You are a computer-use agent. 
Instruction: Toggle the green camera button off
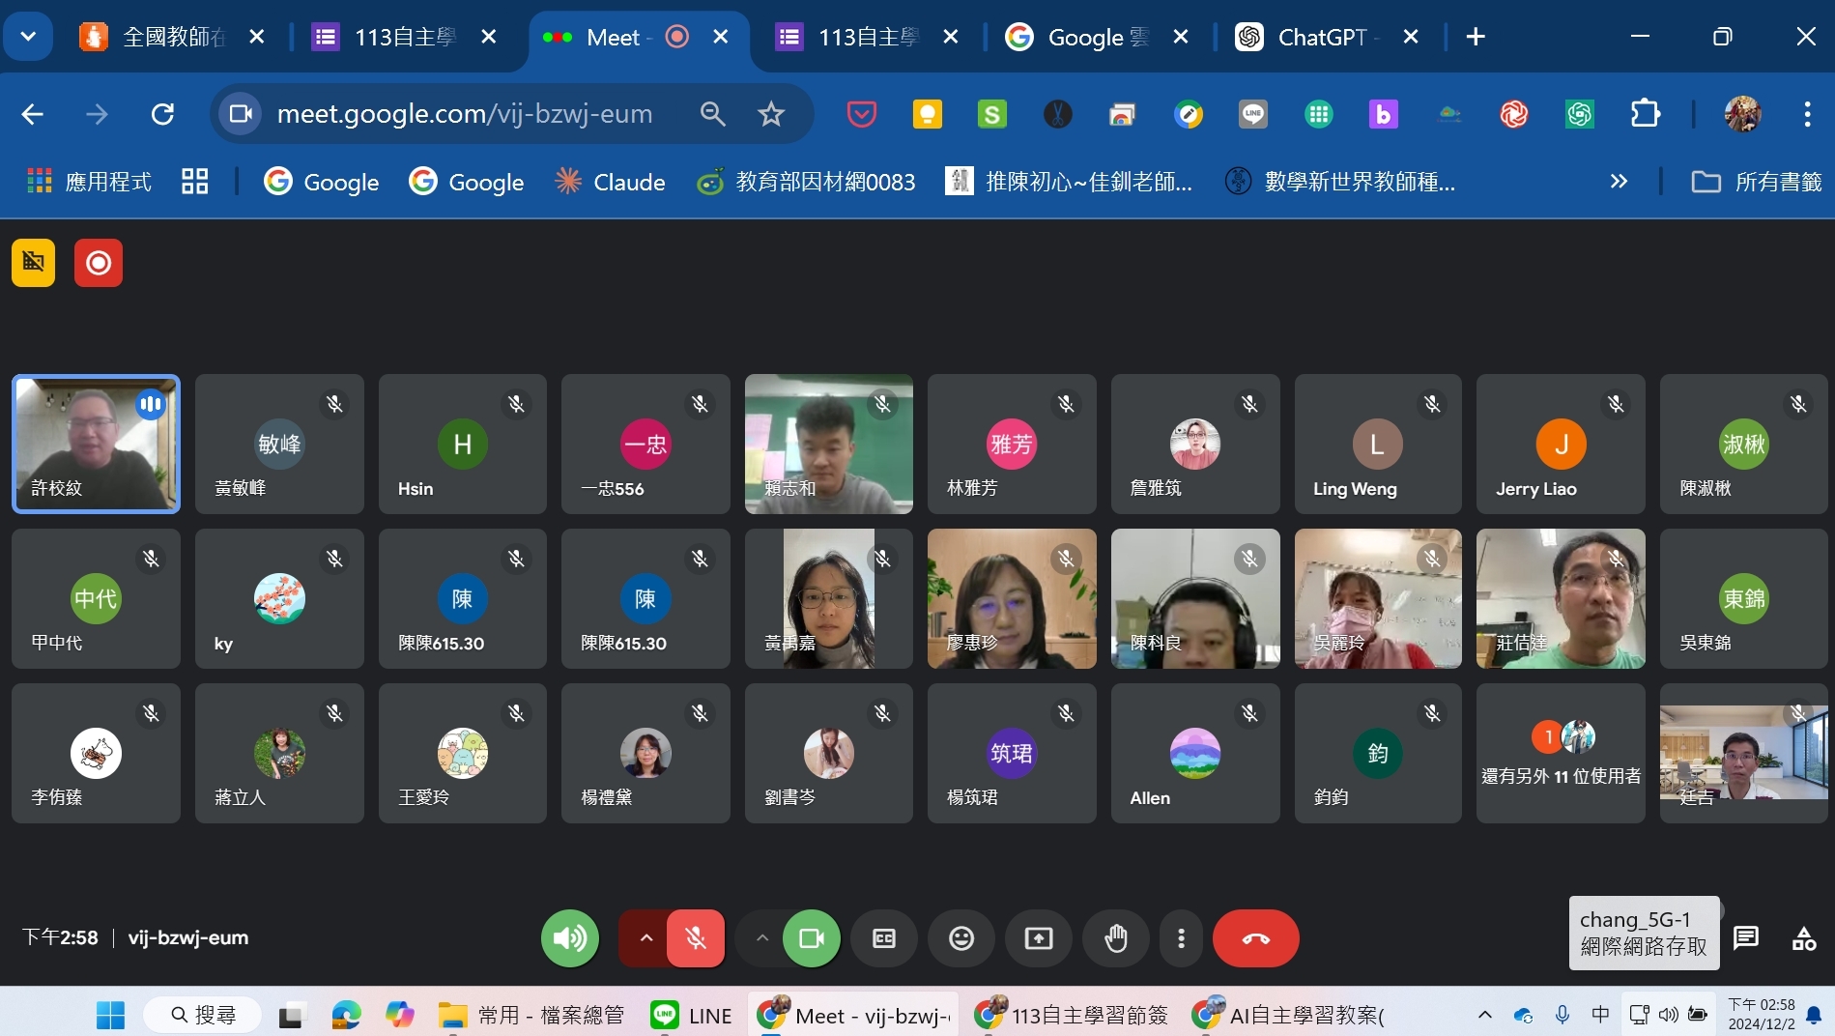(x=811, y=937)
